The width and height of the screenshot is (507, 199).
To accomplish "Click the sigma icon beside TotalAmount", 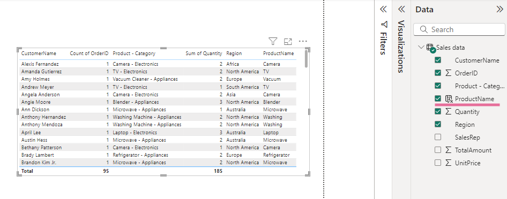I will (x=448, y=150).
